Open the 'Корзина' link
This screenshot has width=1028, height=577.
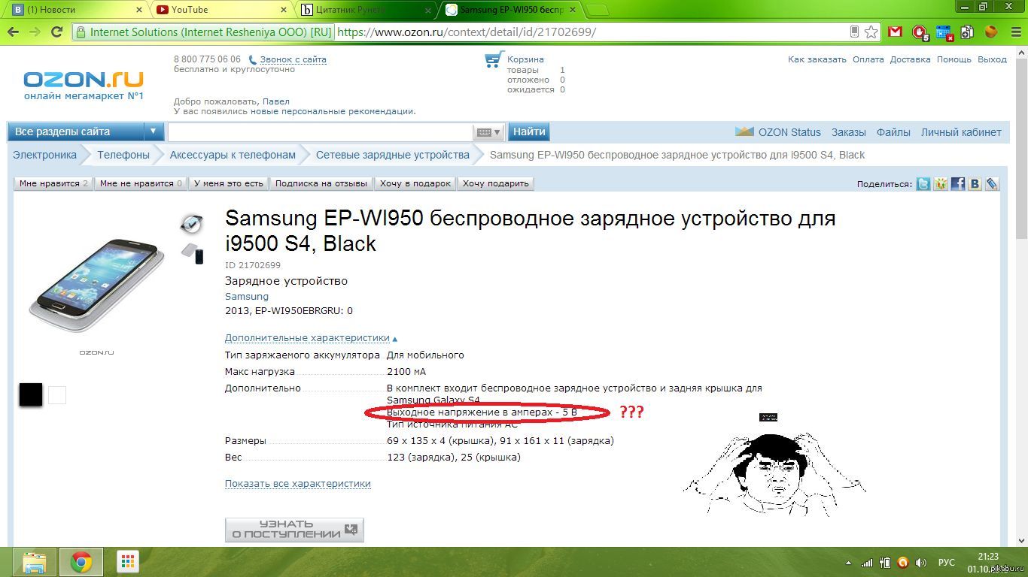(525, 59)
